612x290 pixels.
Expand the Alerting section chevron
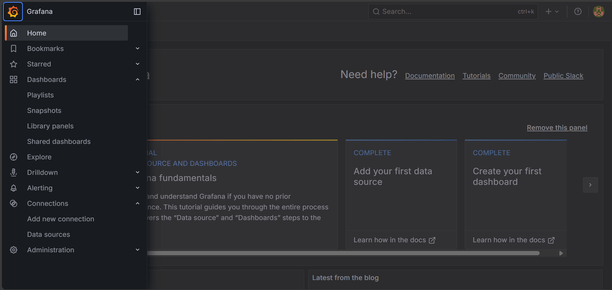137,188
